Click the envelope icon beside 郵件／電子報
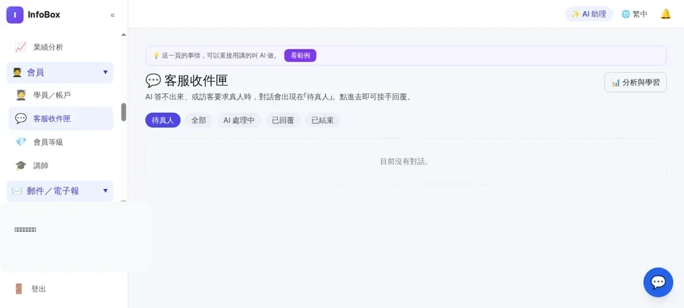Image resolution: width=684 pixels, height=308 pixels. [17, 191]
